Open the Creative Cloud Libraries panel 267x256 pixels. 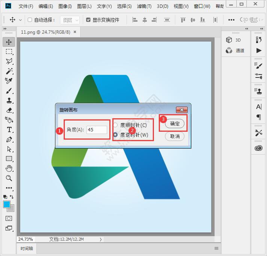coord(258,148)
